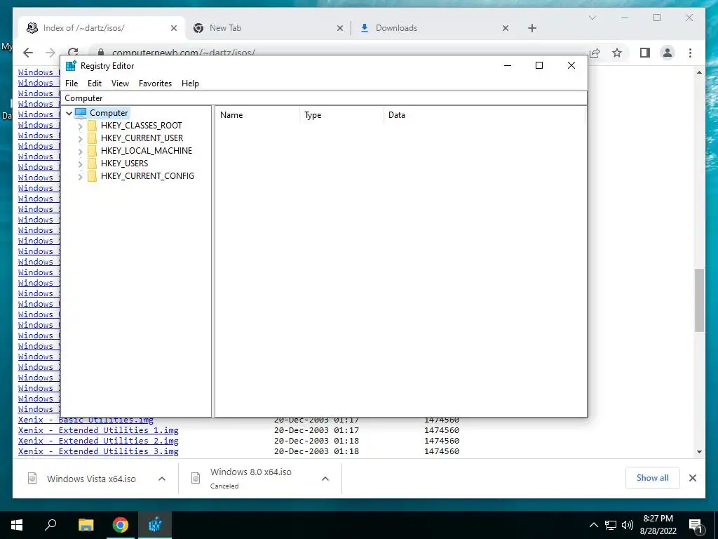Click the Chrome page vertical scrollbar thumb

[x=699, y=300]
